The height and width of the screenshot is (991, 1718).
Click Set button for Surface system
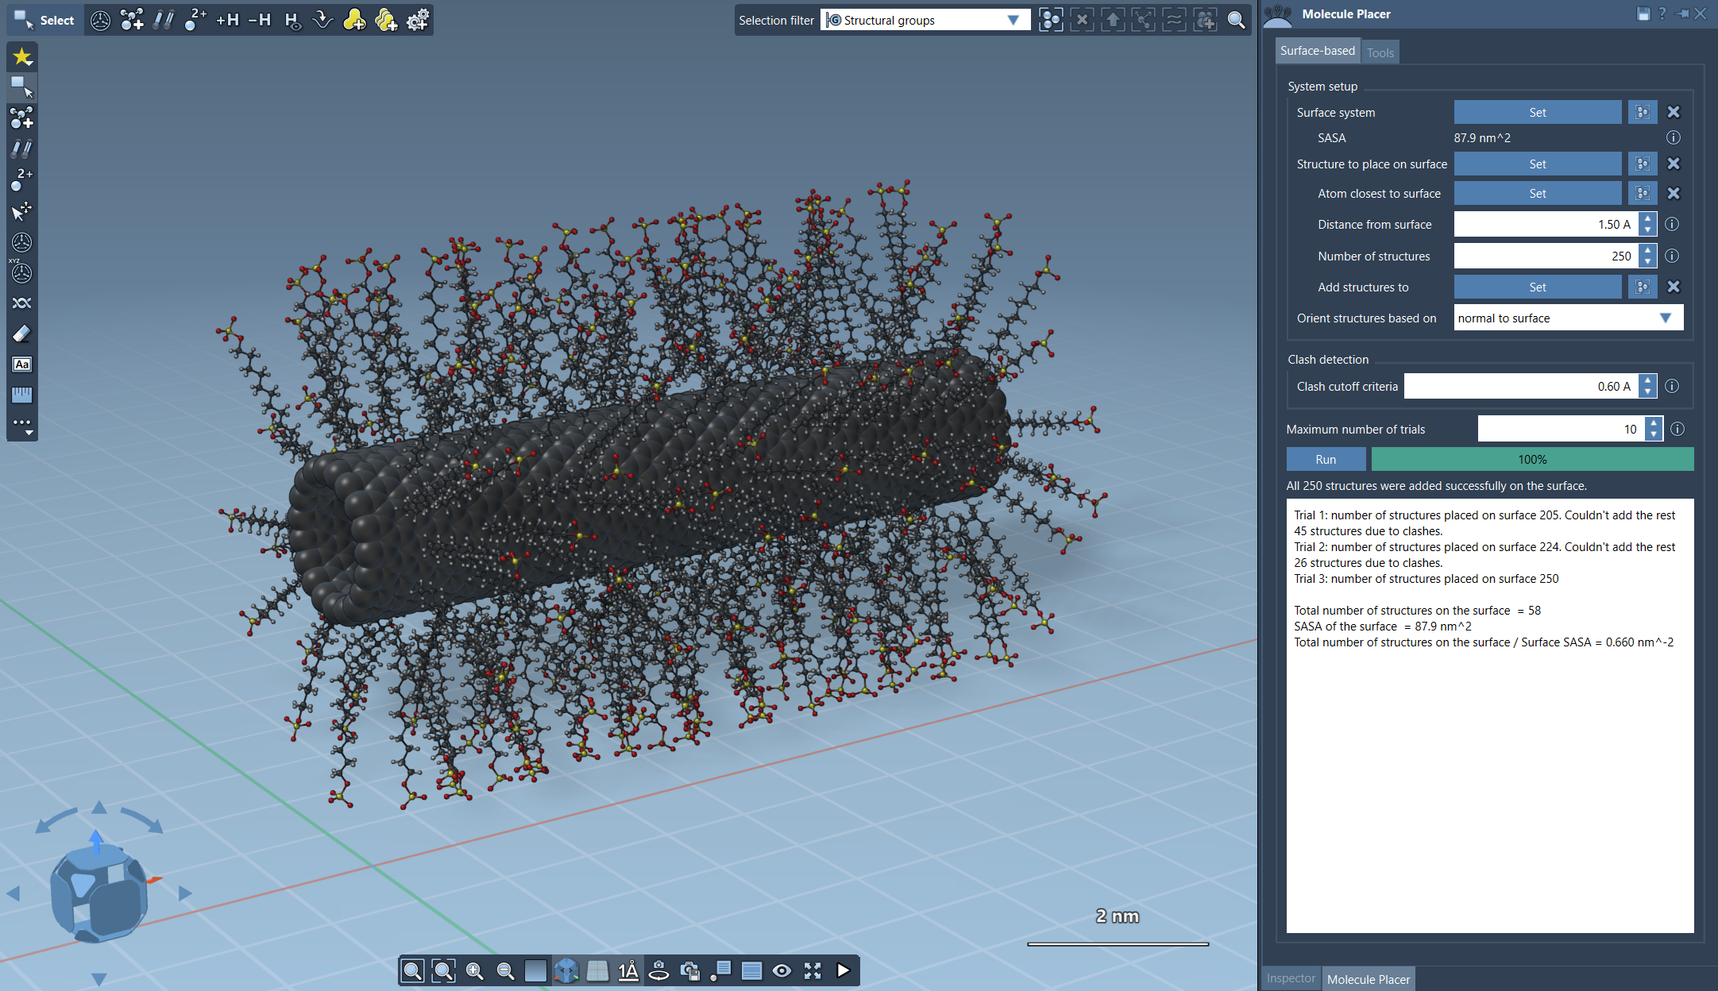(x=1537, y=113)
